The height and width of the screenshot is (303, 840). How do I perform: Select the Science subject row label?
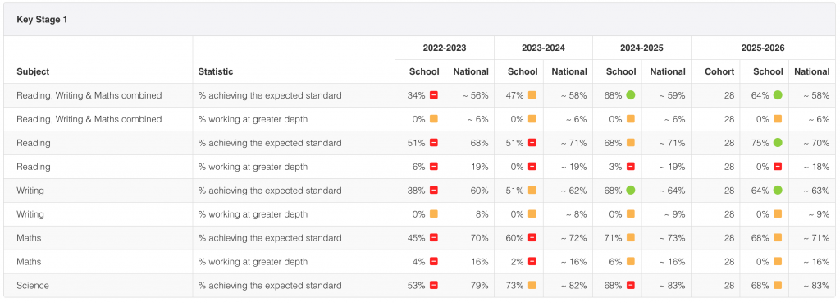[x=33, y=285]
